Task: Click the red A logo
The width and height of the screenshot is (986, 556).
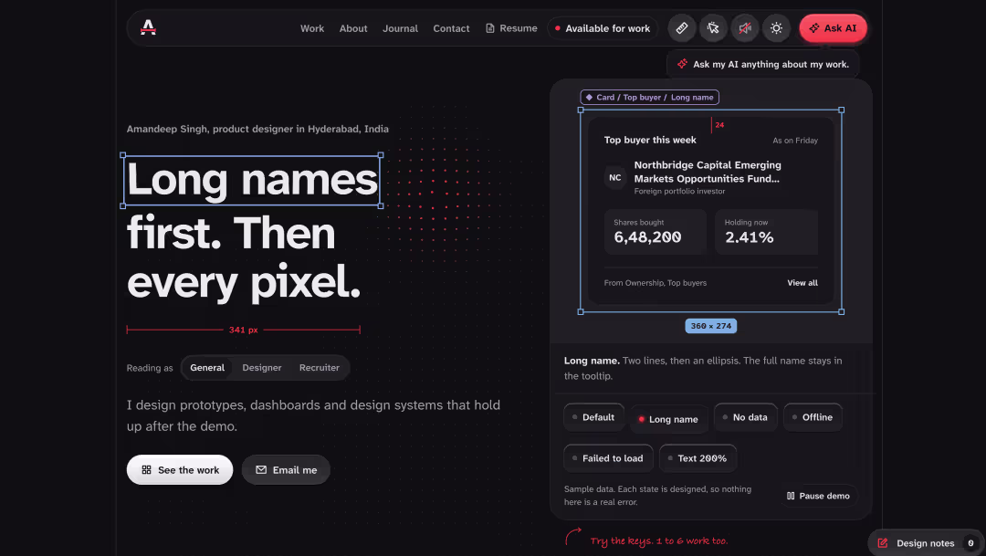Action: (149, 27)
